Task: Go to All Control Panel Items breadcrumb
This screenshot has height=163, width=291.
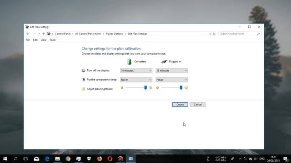Action: [88, 34]
